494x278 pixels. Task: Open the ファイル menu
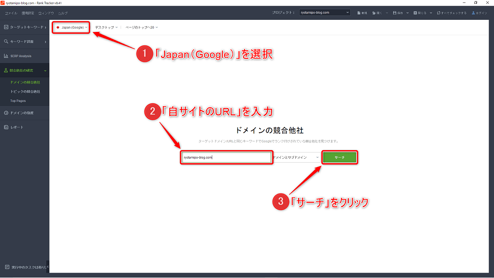point(11,13)
